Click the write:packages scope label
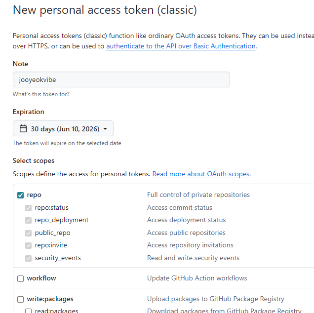The image size is (314, 313). click(x=50, y=299)
